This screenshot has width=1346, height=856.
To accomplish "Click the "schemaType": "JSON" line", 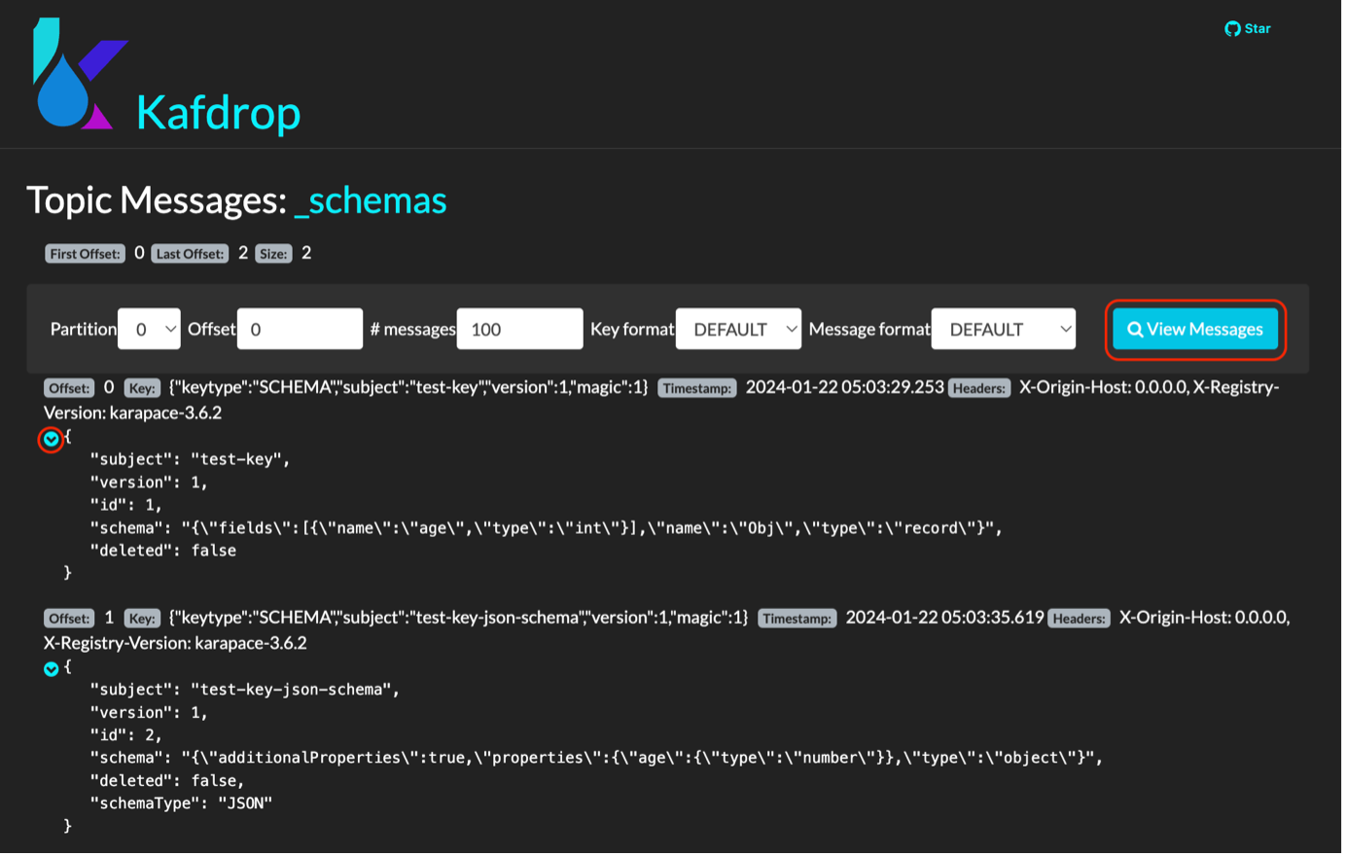I will tap(181, 803).
